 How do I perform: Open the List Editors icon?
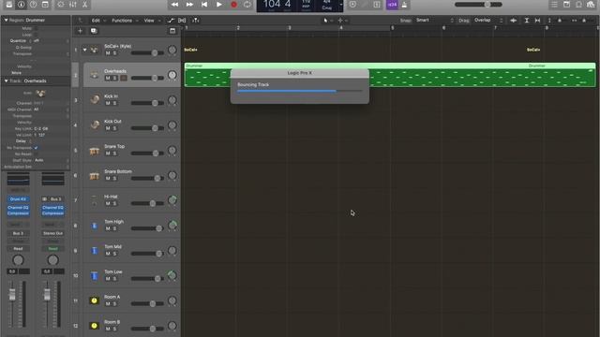tap(554, 4)
